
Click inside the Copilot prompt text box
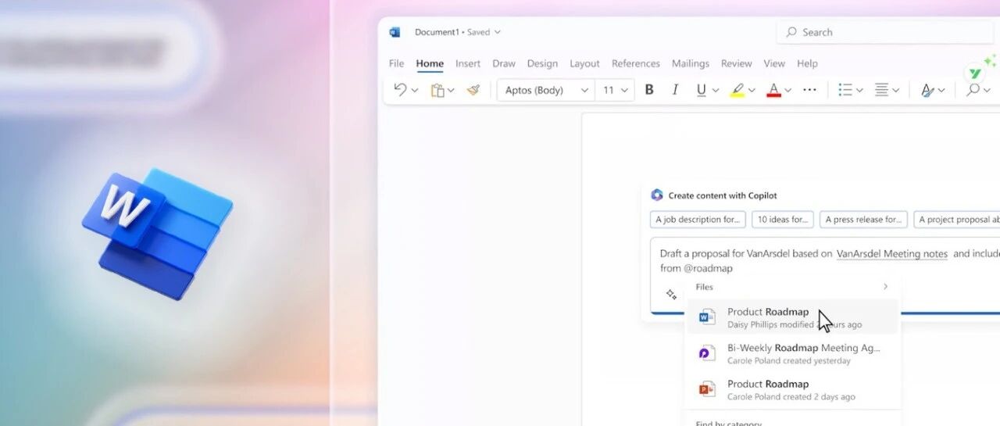click(x=825, y=275)
